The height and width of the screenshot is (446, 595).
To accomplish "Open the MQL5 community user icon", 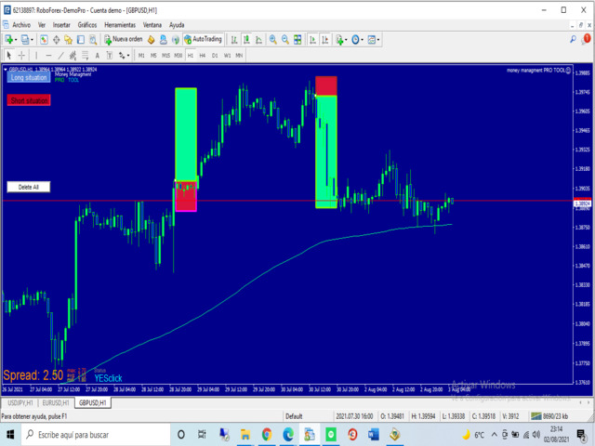I will [x=164, y=39].
